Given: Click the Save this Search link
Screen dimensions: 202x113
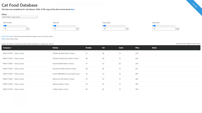Looking at the screenshot, I should (8, 36).
